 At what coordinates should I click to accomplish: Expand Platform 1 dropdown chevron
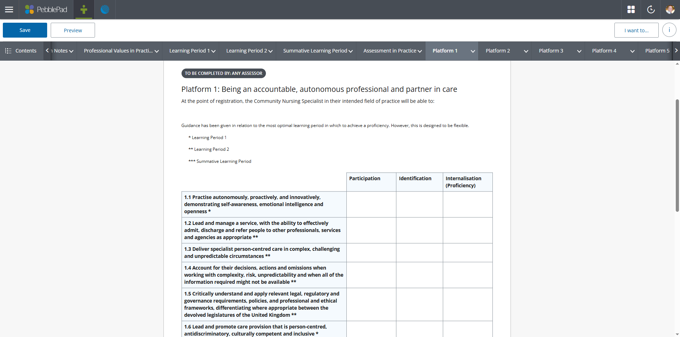473,51
